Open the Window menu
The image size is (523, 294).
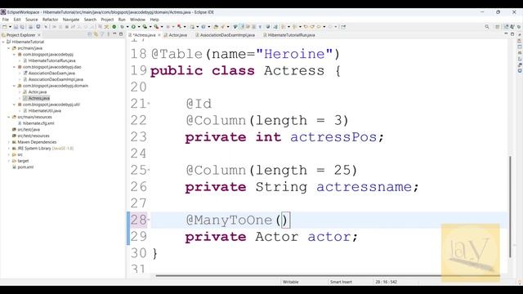click(x=137, y=20)
